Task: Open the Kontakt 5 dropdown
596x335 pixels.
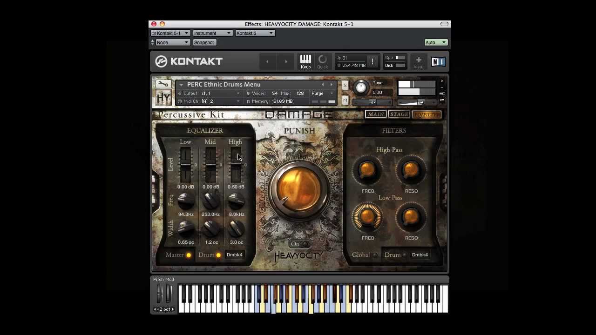Action: coord(255,33)
